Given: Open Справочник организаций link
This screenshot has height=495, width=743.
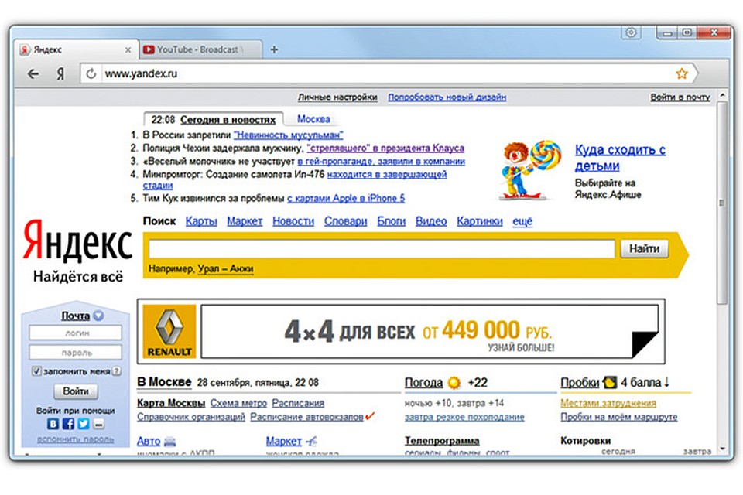Looking at the screenshot, I should pos(191,417).
